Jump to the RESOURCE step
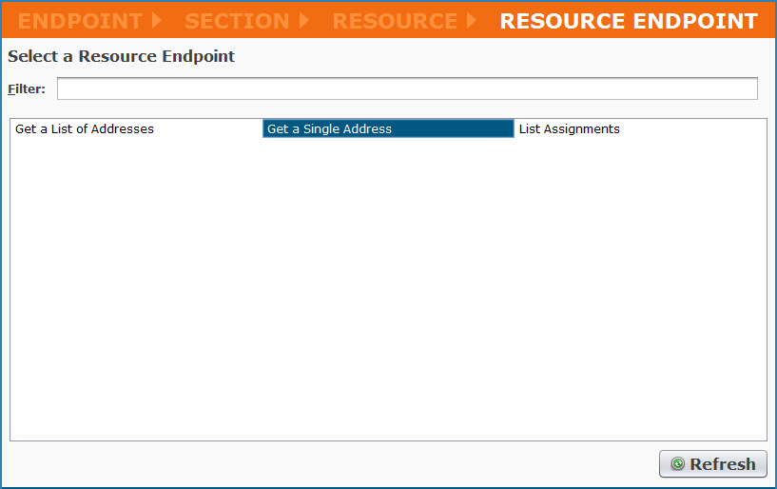This screenshot has width=777, height=489. tap(395, 20)
